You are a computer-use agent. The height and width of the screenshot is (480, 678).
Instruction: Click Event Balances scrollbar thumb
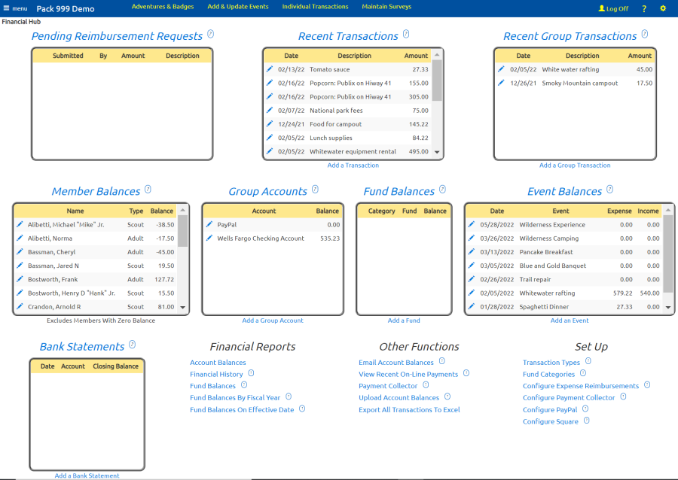668,254
